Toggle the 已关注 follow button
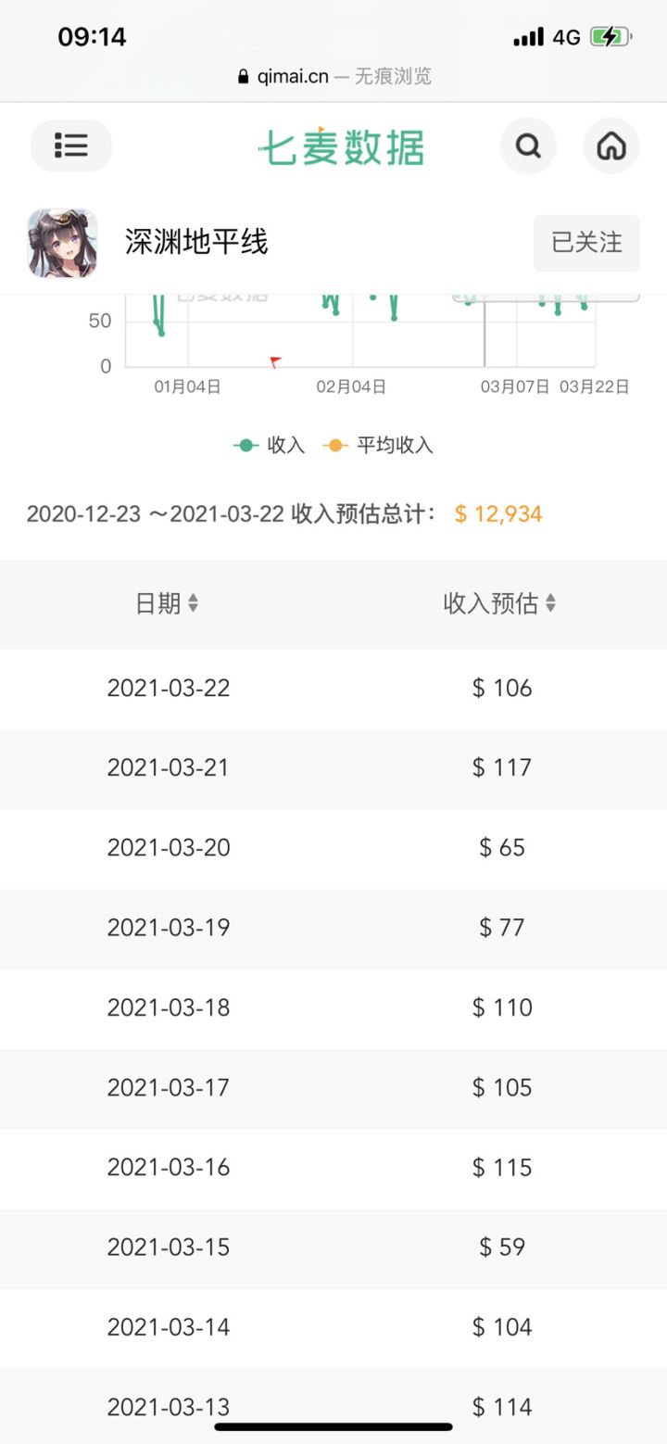 click(586, 243)
